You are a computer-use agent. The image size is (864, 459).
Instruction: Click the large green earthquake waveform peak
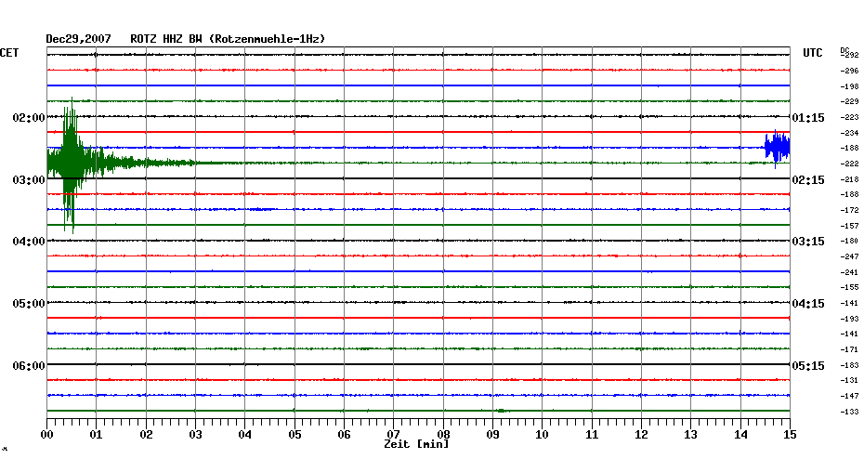coord(72,164)
